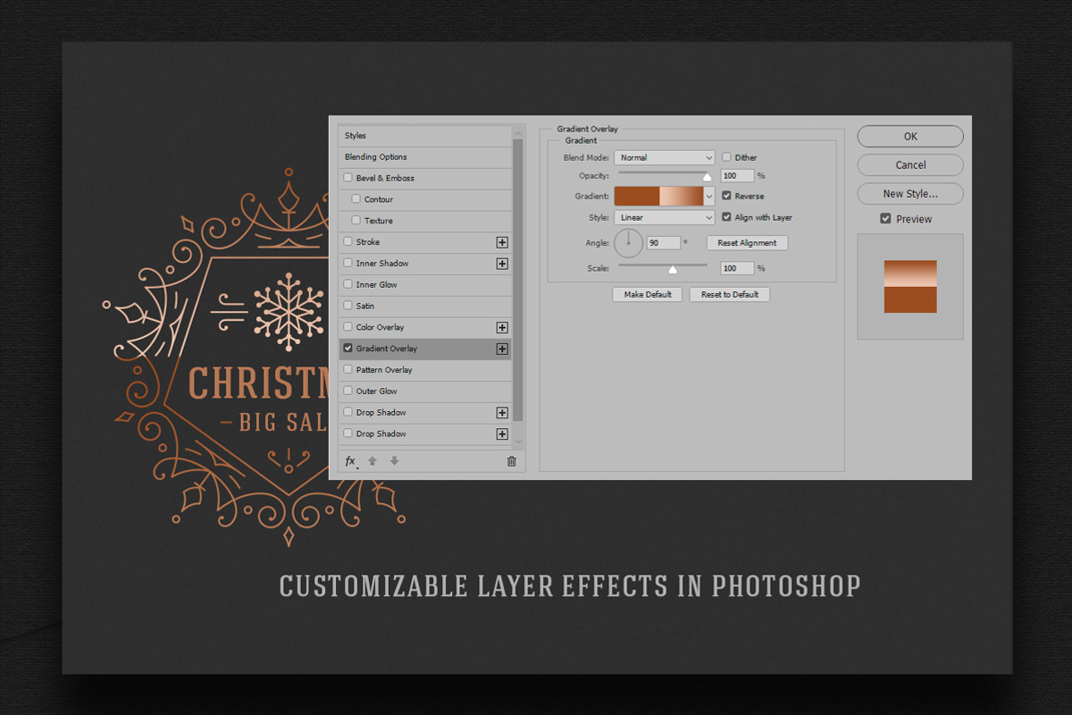Enable the Outer Glow checkbox
Viewport: 1072px width, 715px height.
pos(348,391)
